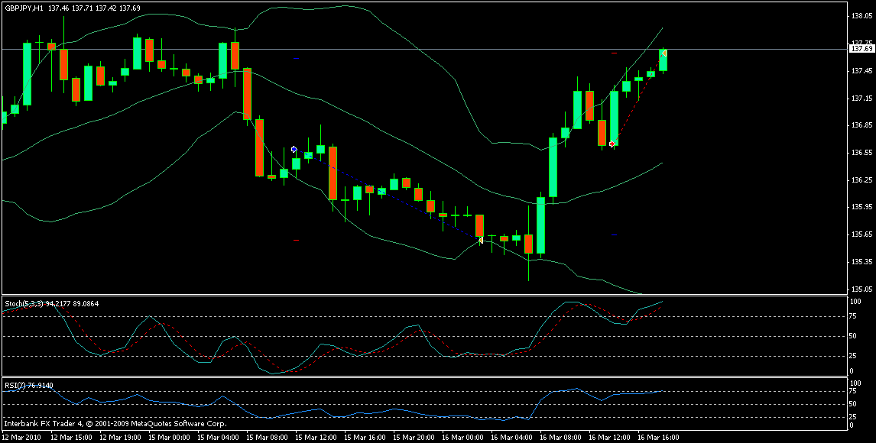876x443 pixels.
Task: Click the horizontal current price line
Action: click(x=382, y=49)
